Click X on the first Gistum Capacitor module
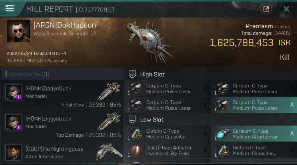The image size is (297, 165). coord(205,134)
